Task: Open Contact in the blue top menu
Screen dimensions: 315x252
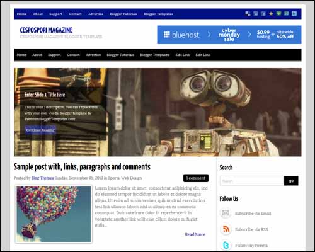Action: click(75, 14)
